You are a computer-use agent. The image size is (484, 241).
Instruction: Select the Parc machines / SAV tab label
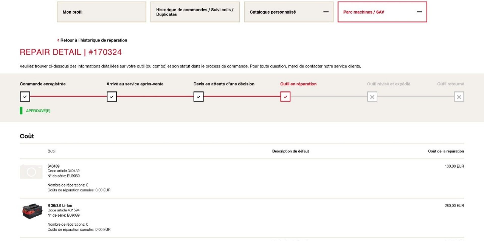tap(364, 12)
